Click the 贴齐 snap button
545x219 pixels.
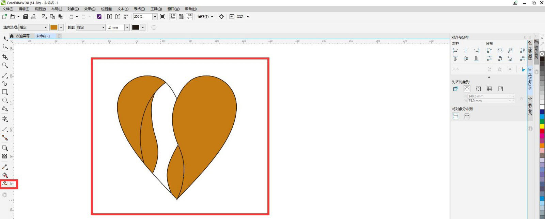pos(203,17)
